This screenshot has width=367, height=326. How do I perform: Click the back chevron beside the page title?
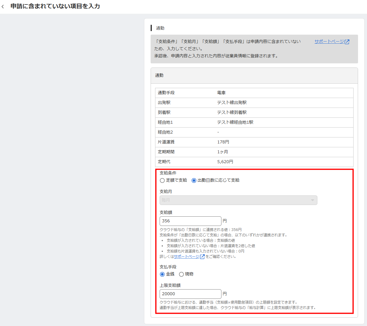(3, 7)
